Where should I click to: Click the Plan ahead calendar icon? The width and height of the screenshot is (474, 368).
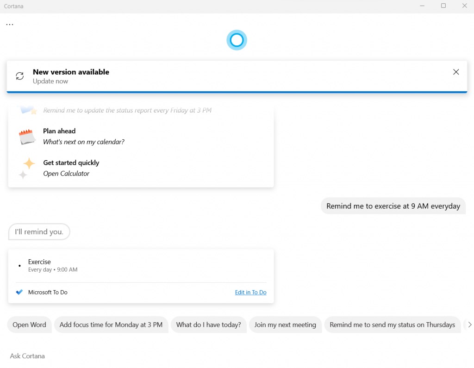pyautogui.click(x=27, y=137)
